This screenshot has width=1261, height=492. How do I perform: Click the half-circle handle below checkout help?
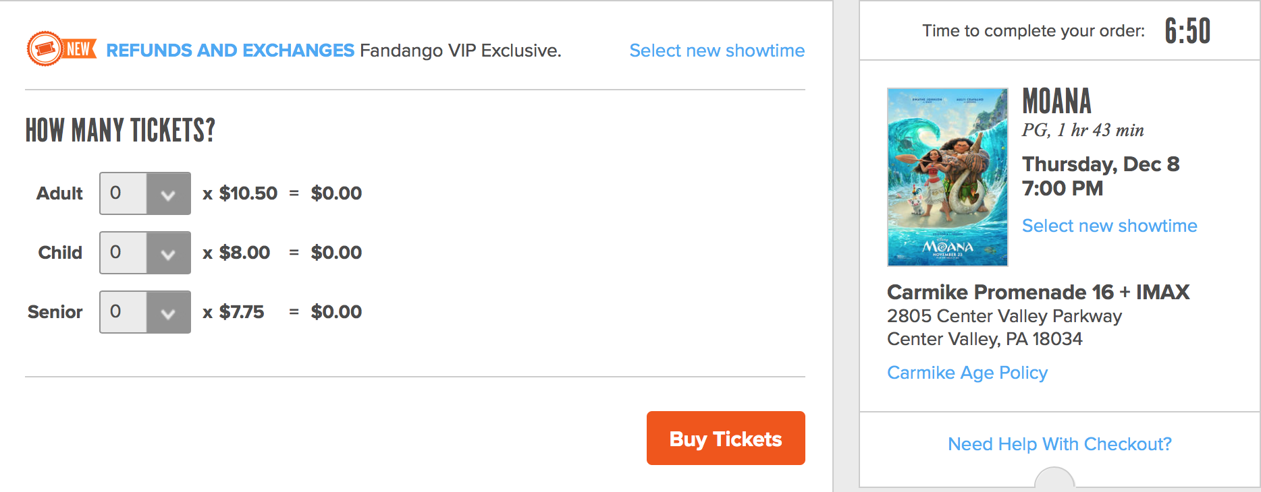point(1054,480)
